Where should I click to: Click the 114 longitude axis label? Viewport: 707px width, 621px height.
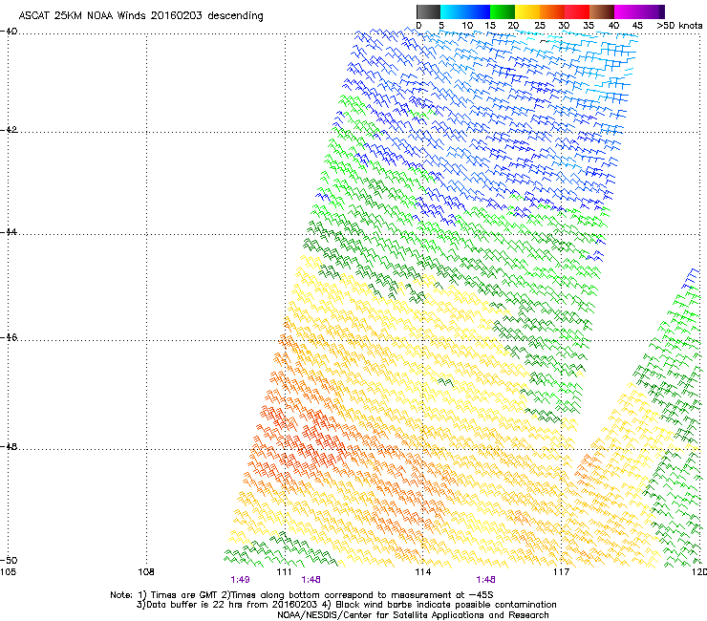(x=422, y=572)
